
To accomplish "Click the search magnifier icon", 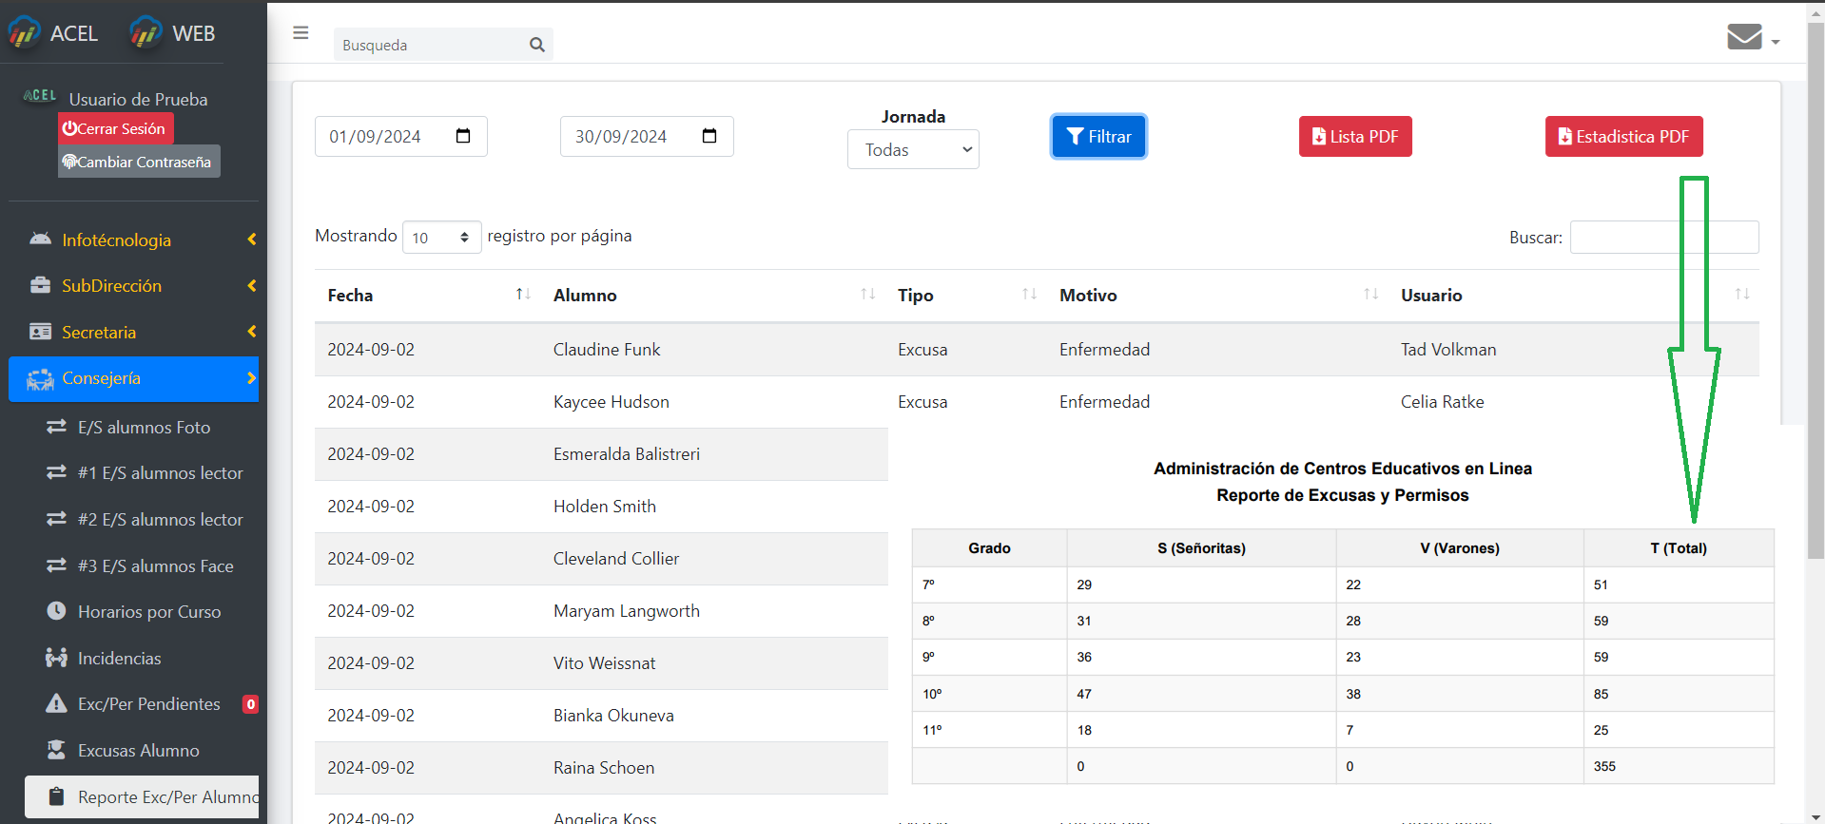I will pos(537,45).
